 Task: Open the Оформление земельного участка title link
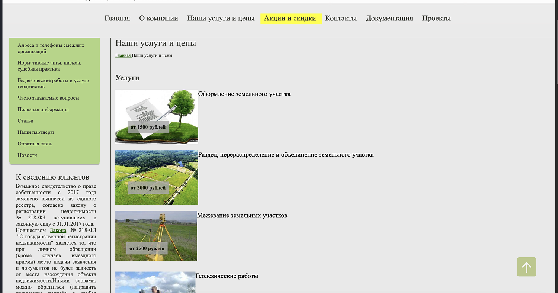pos(244,94)
